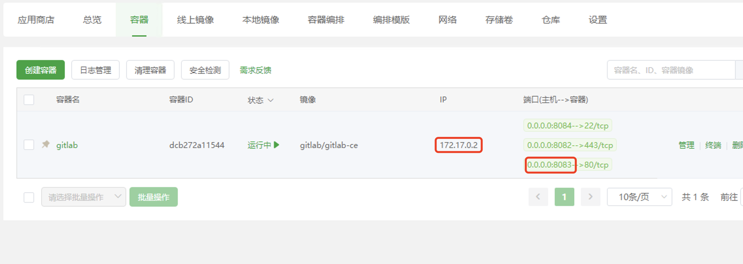Pin the gitlab container with pin icon

tap(46, 144)
